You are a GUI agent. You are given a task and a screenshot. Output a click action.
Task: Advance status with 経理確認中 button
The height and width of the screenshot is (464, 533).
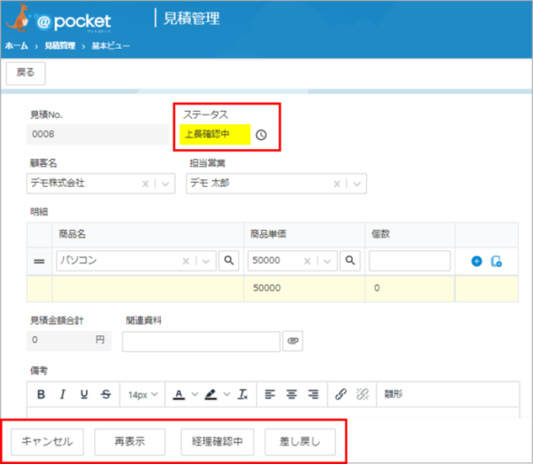[218, 442]
